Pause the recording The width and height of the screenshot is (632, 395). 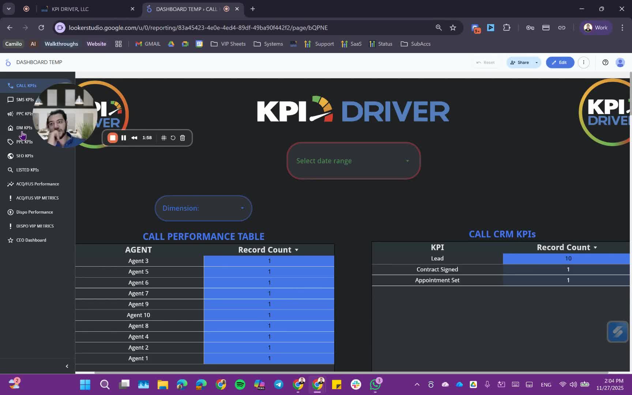coord(124,138)
